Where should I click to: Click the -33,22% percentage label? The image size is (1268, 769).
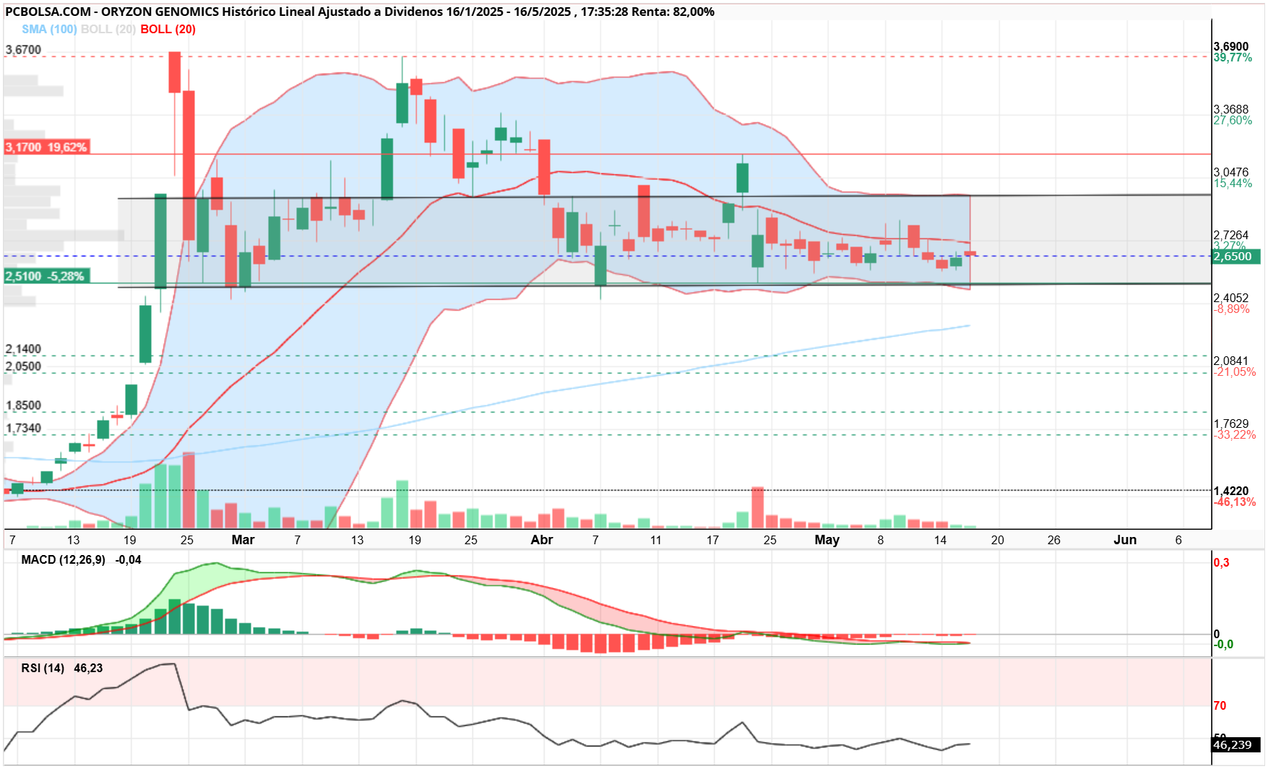click(1235, 435)
